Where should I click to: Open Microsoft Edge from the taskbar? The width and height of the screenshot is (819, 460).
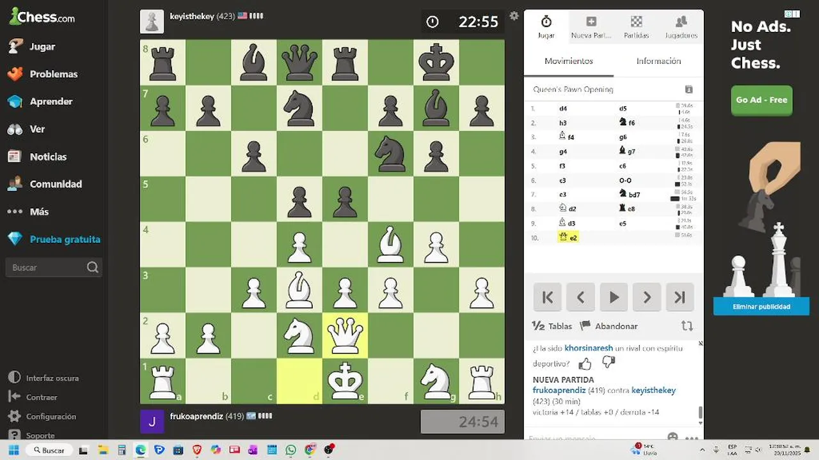140,450
